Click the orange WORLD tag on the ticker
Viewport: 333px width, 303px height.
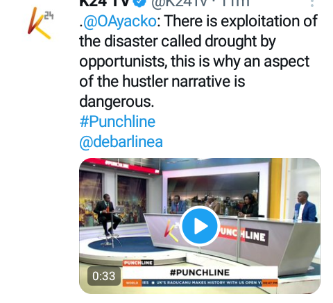[132, 283]
